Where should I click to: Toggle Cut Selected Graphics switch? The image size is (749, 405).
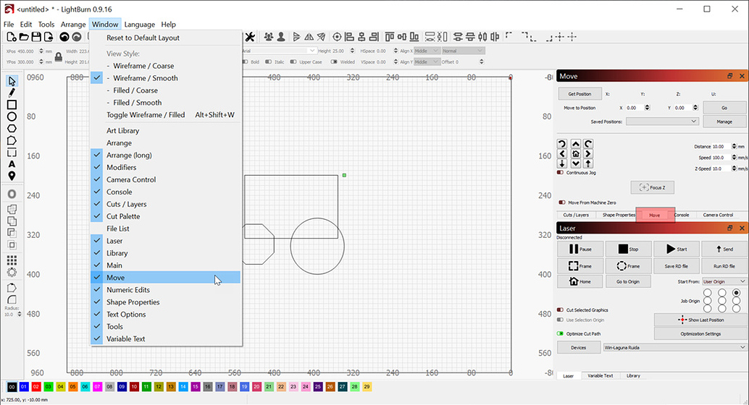[x=561, y=310]
